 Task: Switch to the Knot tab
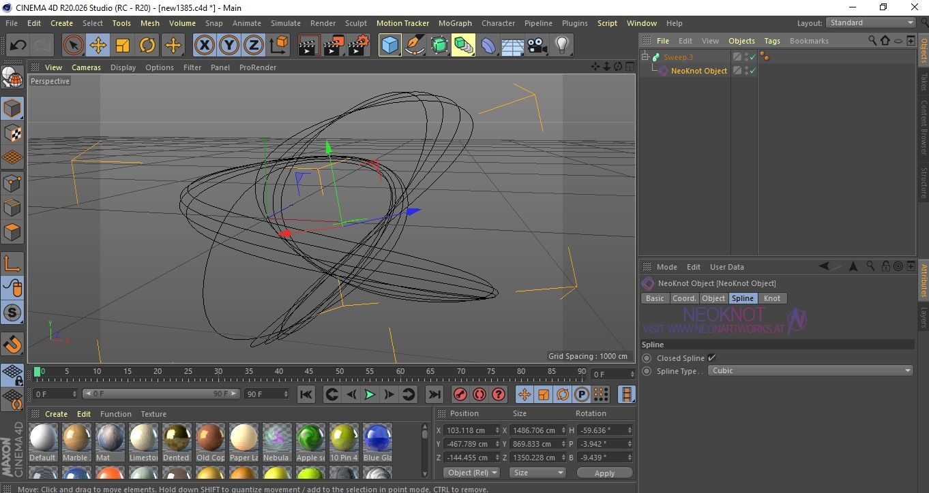[772, 298]
